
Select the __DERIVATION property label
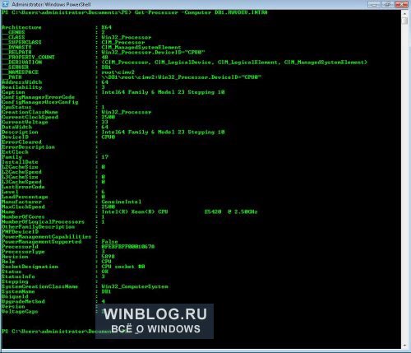[22, 63]
